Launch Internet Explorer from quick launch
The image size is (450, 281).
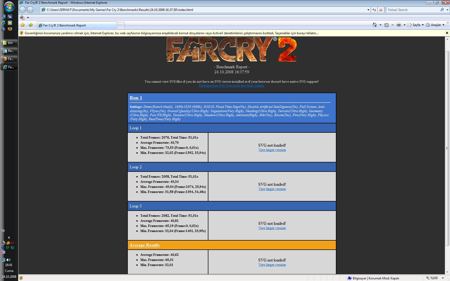(3, 23)
